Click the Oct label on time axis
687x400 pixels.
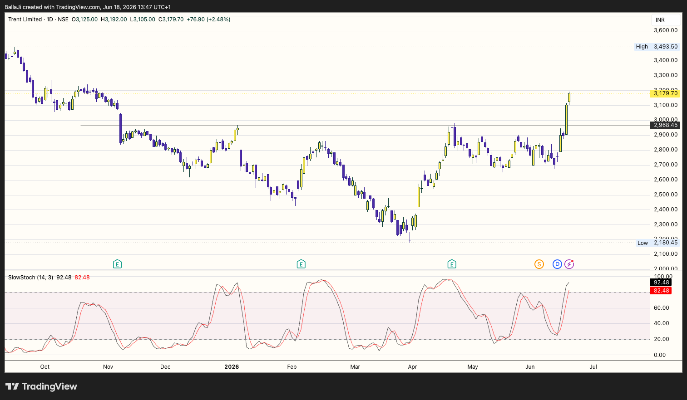click(45, 367)
